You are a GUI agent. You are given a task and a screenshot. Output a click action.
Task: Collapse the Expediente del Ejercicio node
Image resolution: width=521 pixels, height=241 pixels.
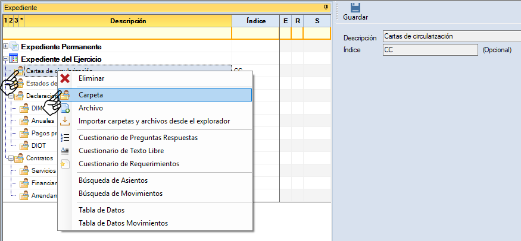(x=6, y=59)
